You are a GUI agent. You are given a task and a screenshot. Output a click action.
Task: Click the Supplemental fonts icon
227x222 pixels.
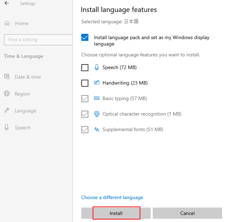tap(97, 129)
